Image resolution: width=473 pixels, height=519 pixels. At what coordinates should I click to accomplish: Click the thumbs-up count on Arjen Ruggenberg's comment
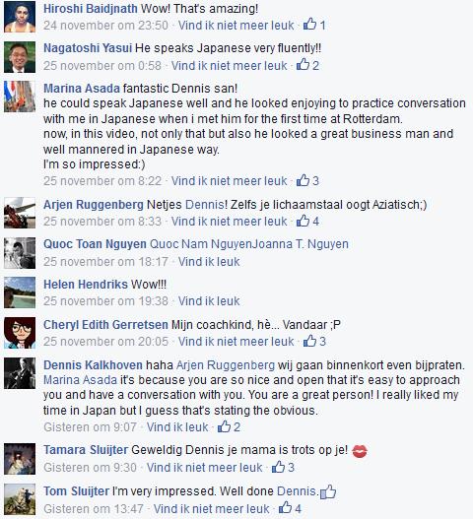[x=307, y=222]
